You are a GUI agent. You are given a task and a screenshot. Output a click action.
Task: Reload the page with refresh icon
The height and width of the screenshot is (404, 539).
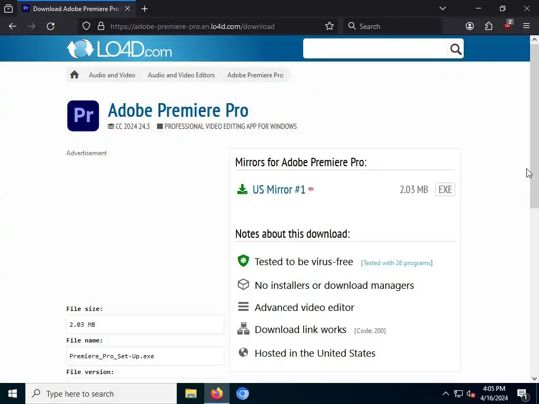point(51,26)
